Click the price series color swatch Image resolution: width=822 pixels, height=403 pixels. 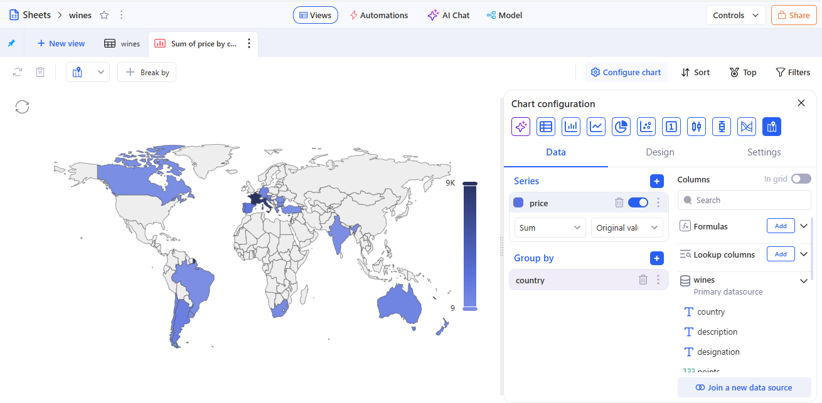(518, 202)
